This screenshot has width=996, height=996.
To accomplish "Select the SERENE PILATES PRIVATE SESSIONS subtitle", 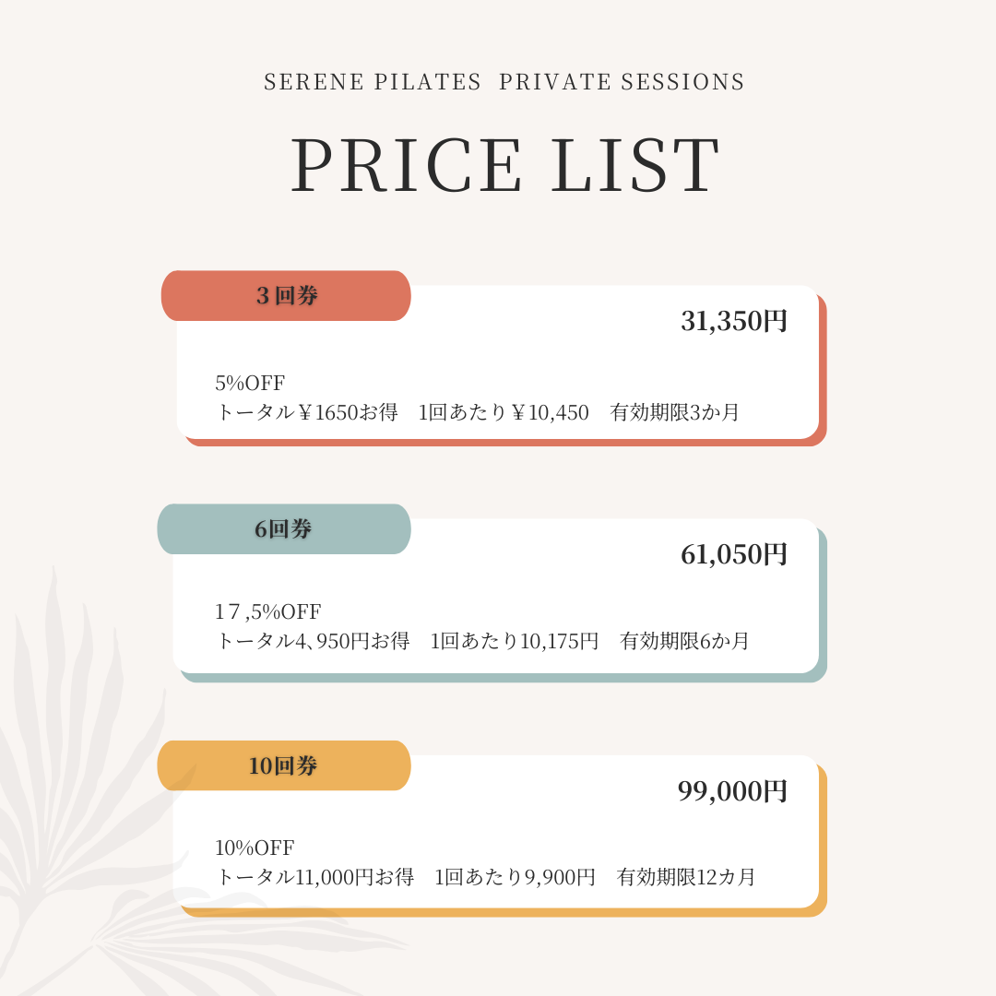I will 504,82.
